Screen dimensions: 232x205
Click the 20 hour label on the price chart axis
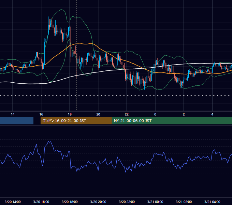coord(98,114)
